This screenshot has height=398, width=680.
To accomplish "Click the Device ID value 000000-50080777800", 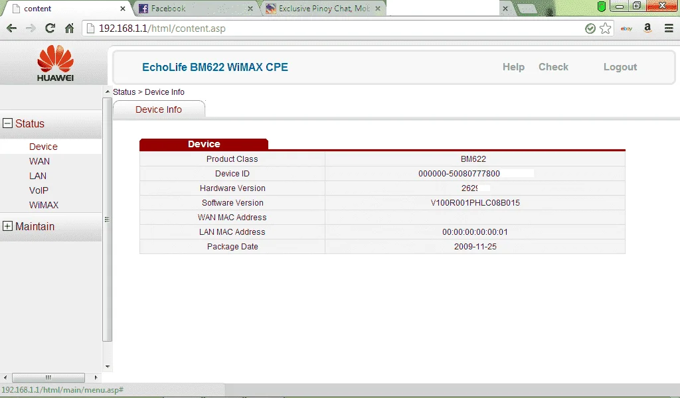I will point(459,174).
